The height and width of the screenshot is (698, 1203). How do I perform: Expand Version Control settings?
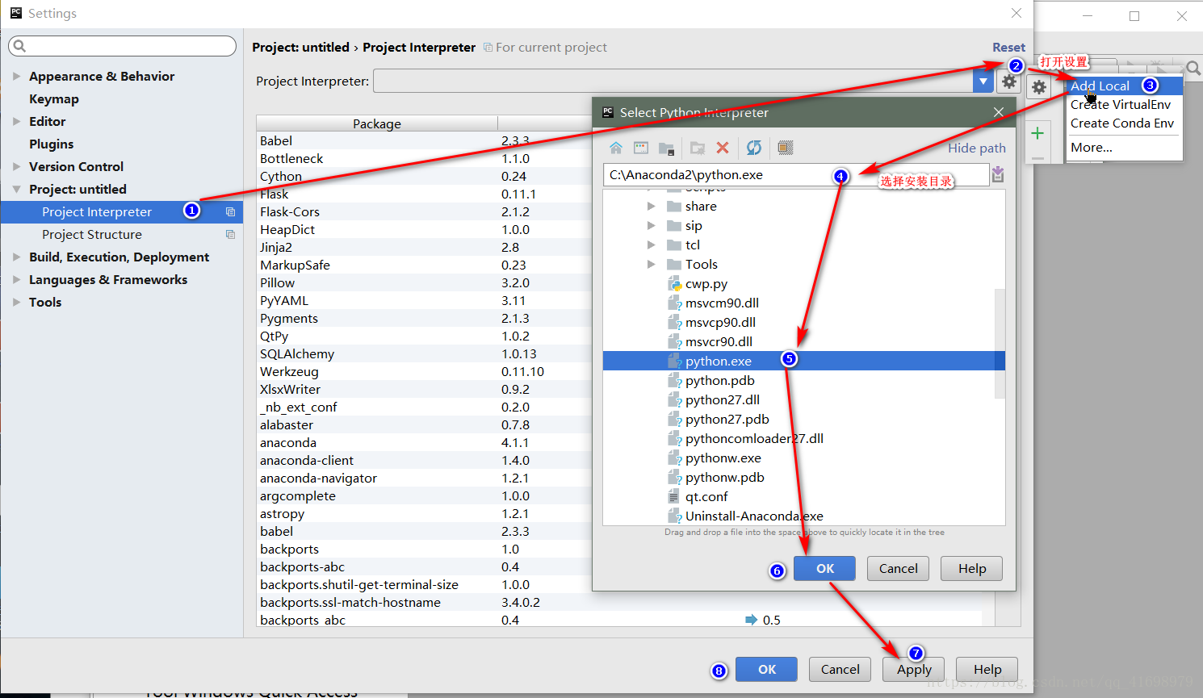pyautogui.click(x=16, y=166)
